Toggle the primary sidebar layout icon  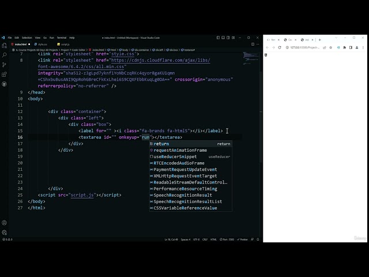[x=218, y=38]
